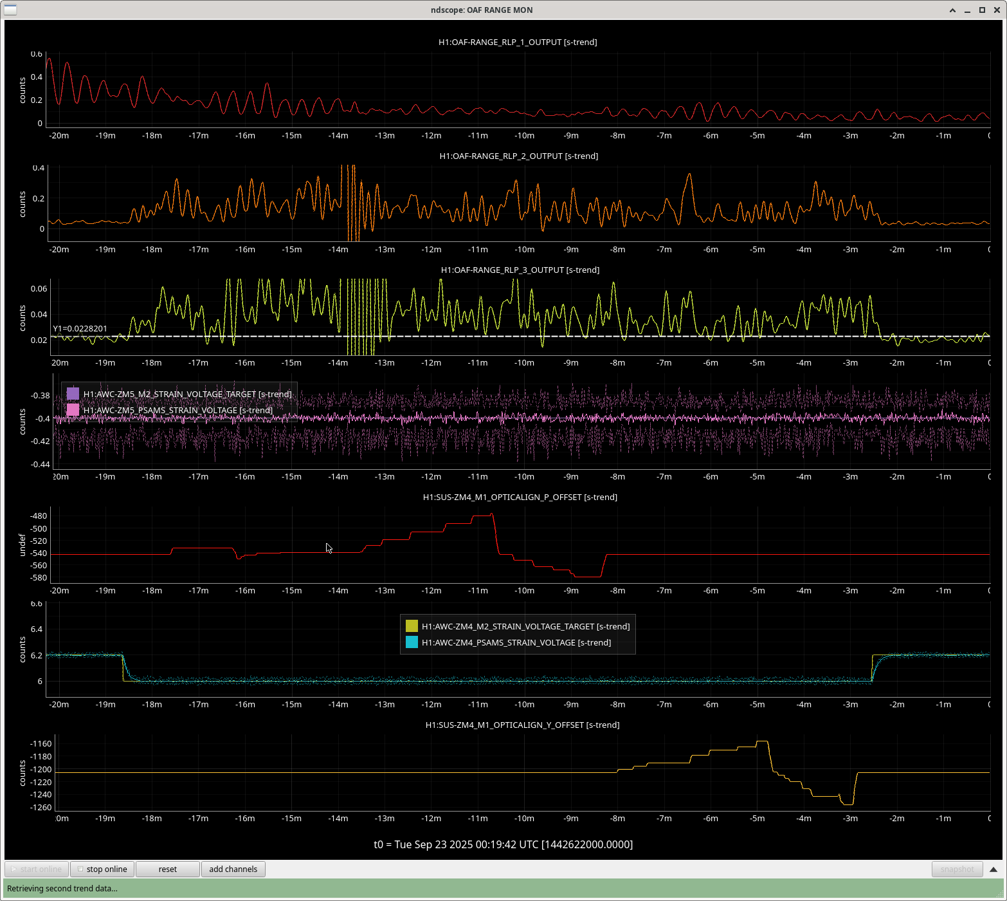The image size is (1007, 901).
Task: Expand the panel with bottom-right triangle arrow
Action: click(993, 869)
